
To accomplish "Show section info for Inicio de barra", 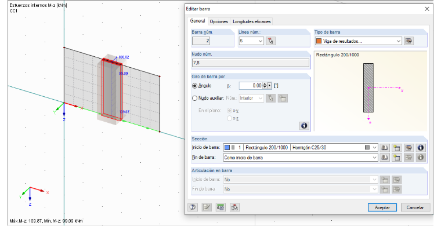I will tap(421, 148).
